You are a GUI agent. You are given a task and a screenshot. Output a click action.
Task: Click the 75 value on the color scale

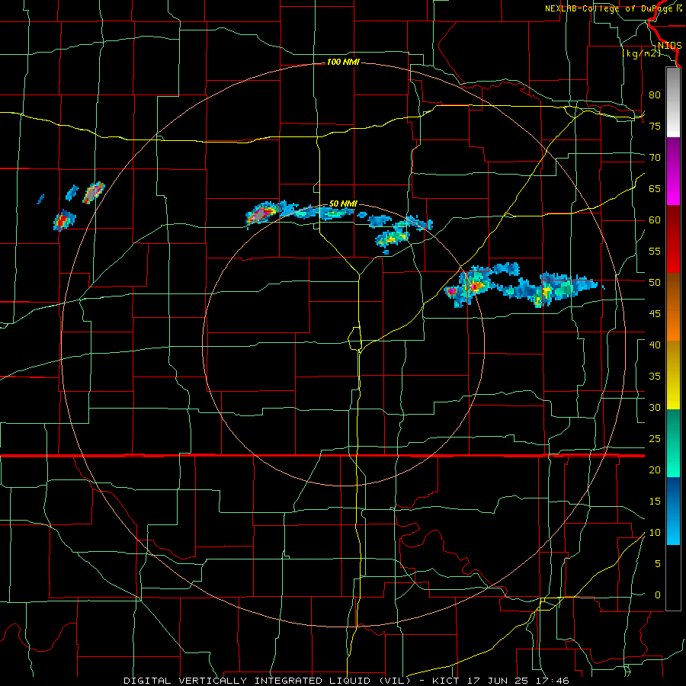pyautogui.click(x=655, y=126)
